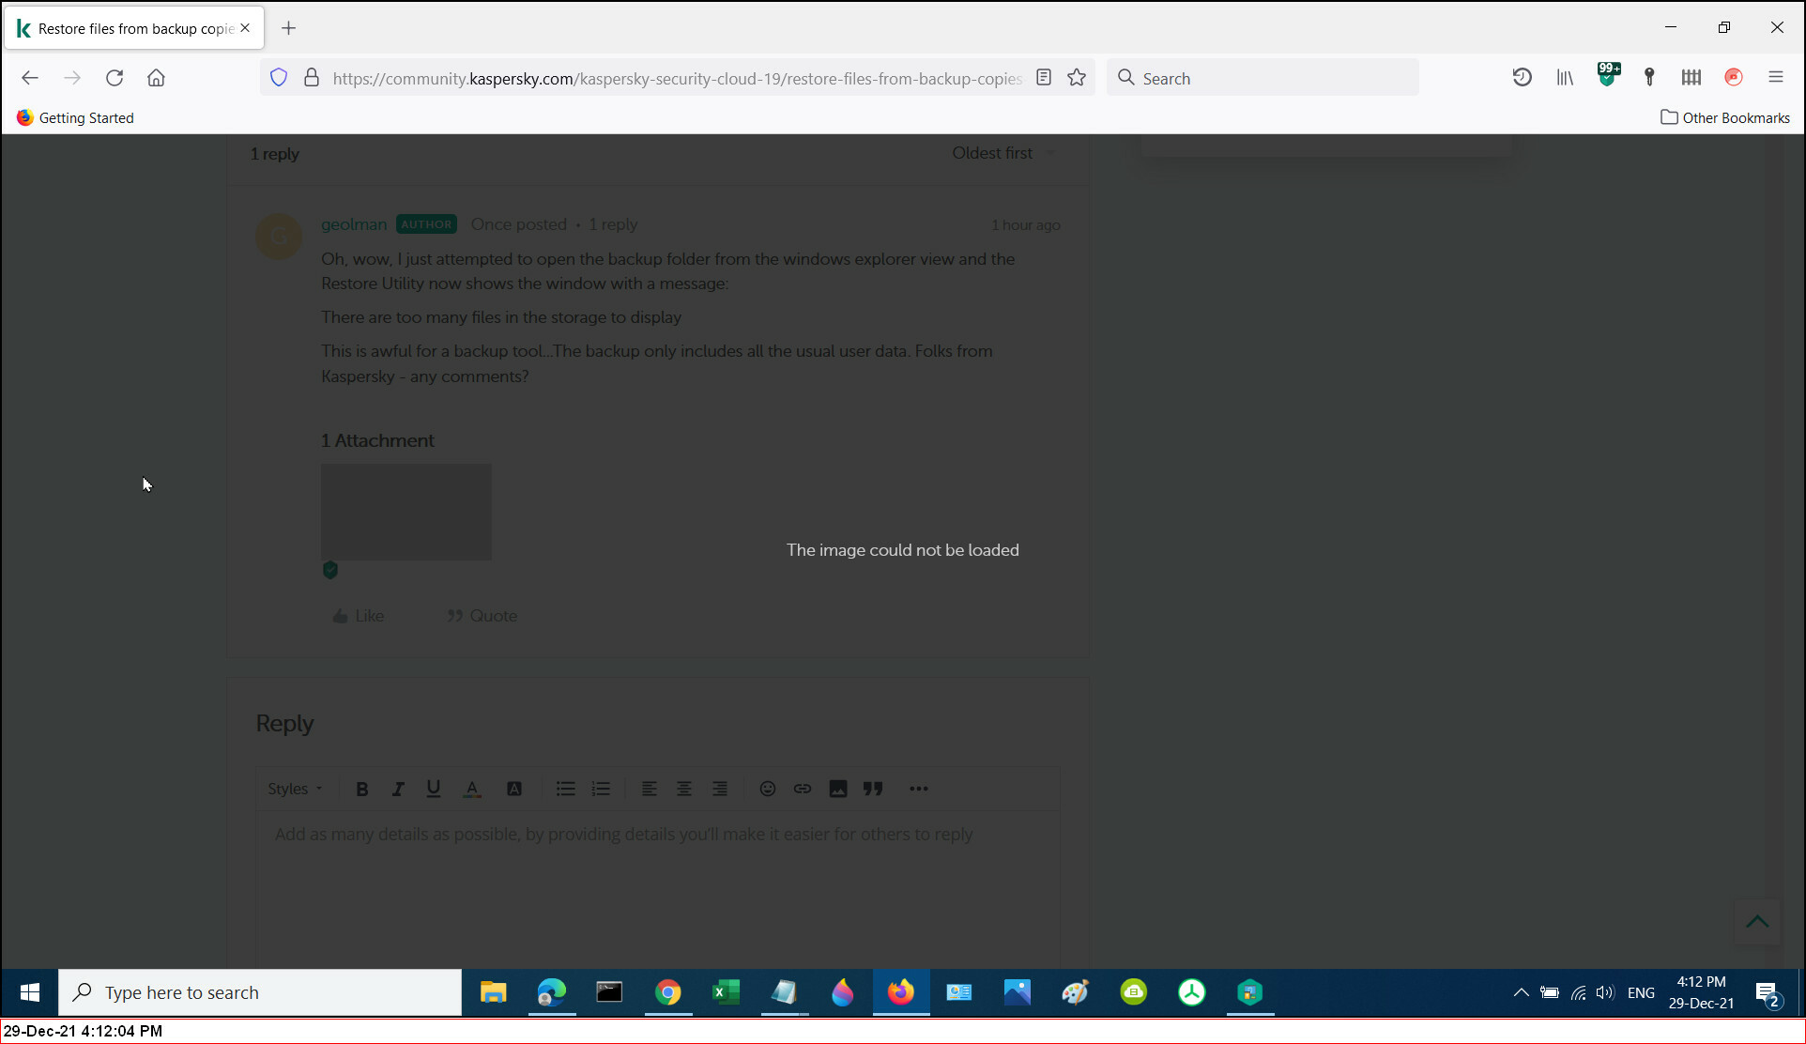
Task: Click geolman's avatar
Action: pyautogui.click(x=279, y=237)
